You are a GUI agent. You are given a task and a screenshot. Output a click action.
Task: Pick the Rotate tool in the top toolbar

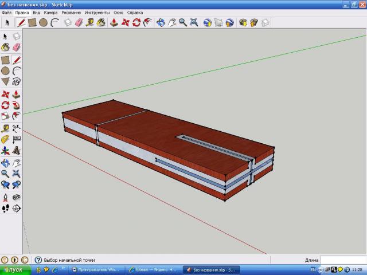(x=136, y=23)
